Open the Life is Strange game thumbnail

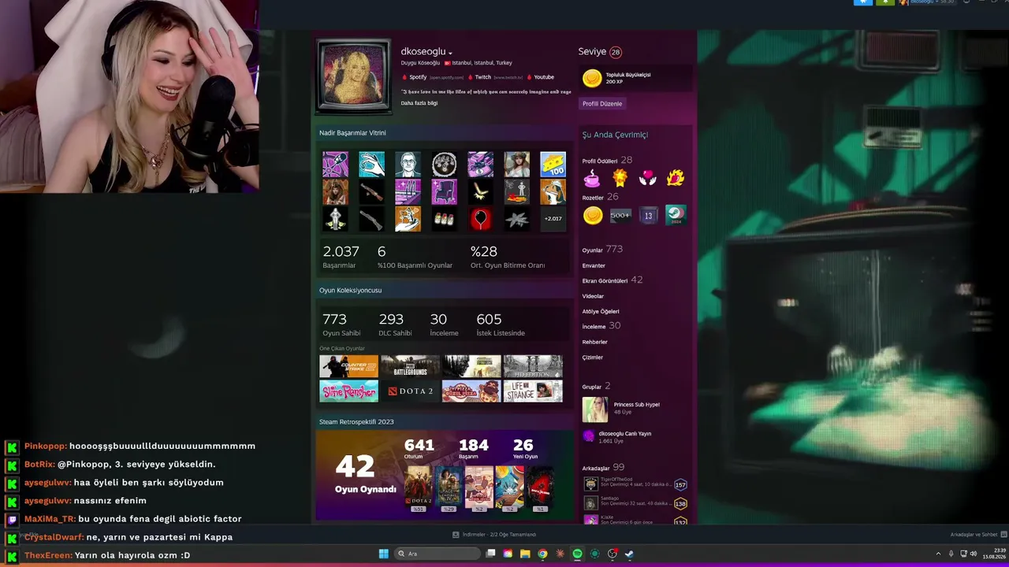pyautogui.click(x=533, y=391)
